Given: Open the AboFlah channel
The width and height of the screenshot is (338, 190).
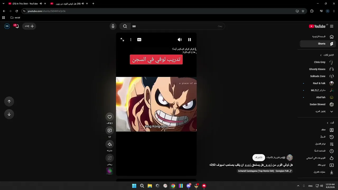Looking at the screenshot, I should (x=318, y=97).
